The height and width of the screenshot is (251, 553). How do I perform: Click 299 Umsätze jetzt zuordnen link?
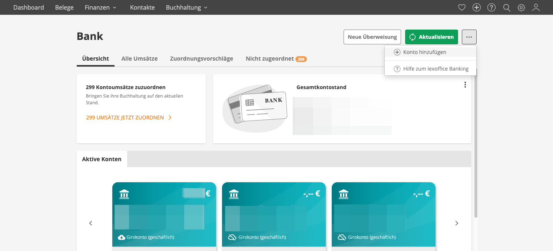click(x=129, y=118)
